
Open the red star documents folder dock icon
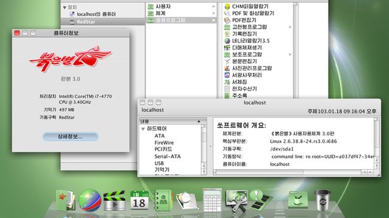pyautogui.click(x=65, y=200)
